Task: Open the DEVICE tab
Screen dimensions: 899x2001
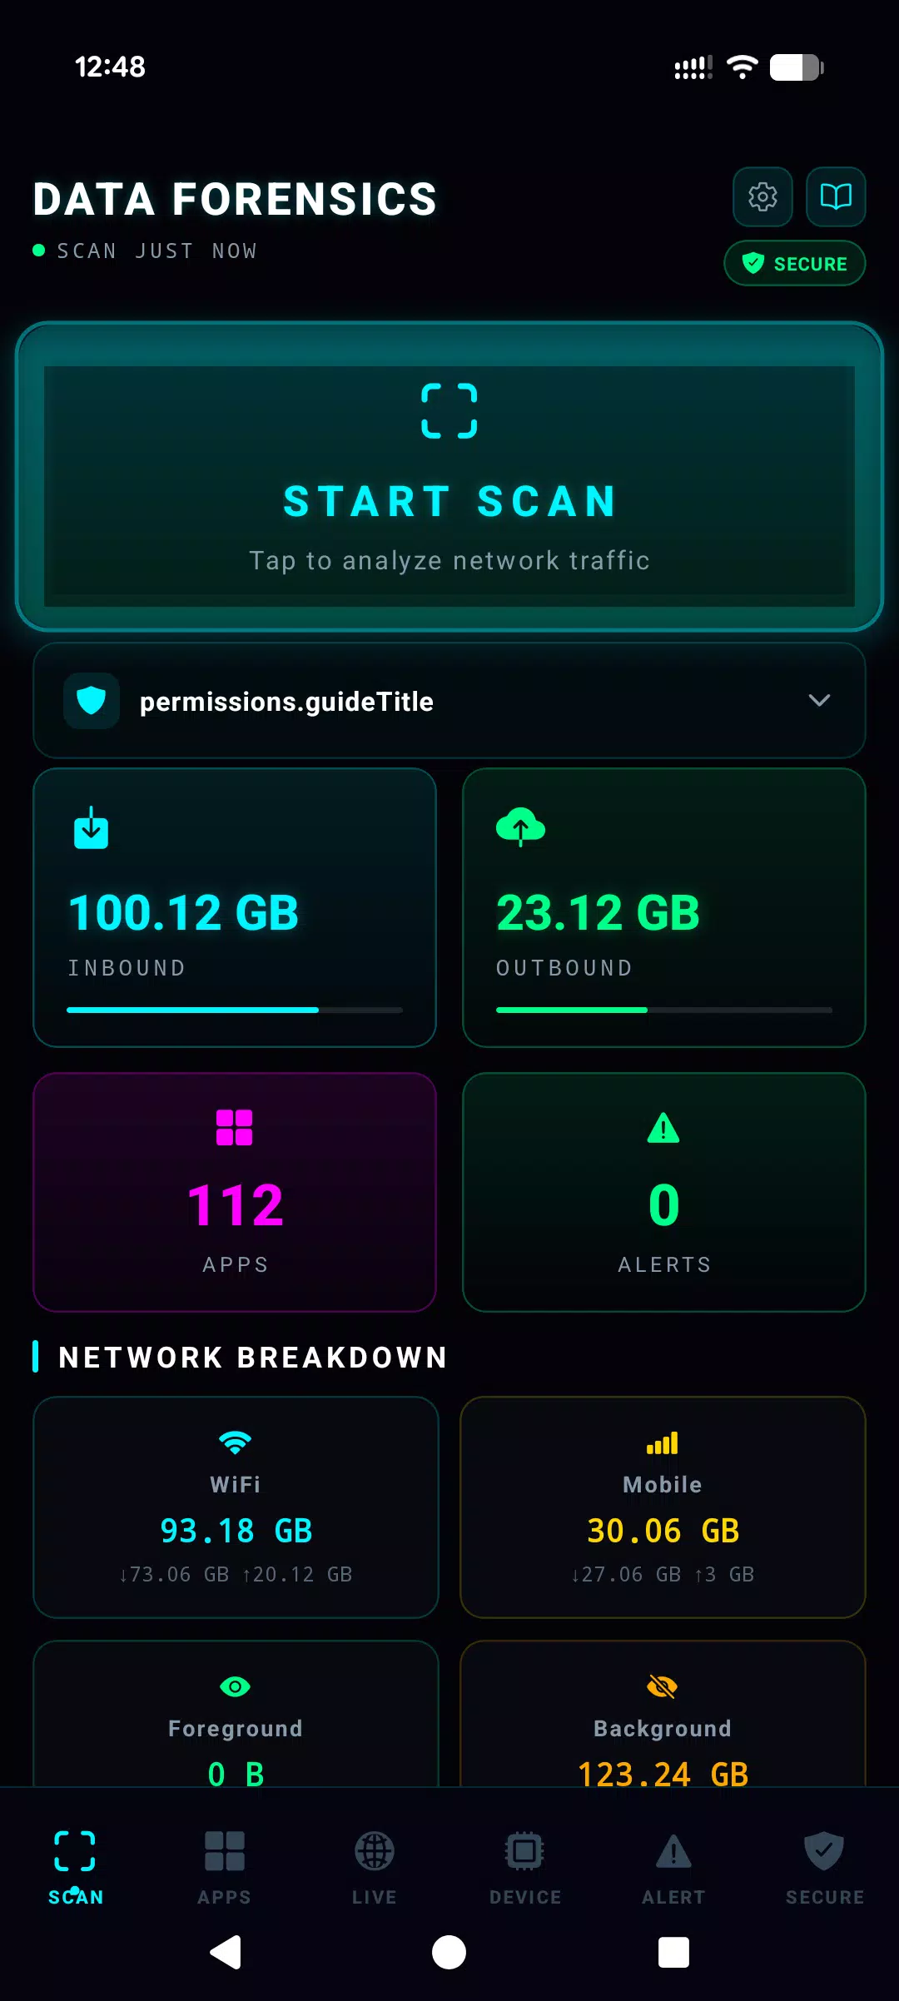Action: [x=524, y=1868]
